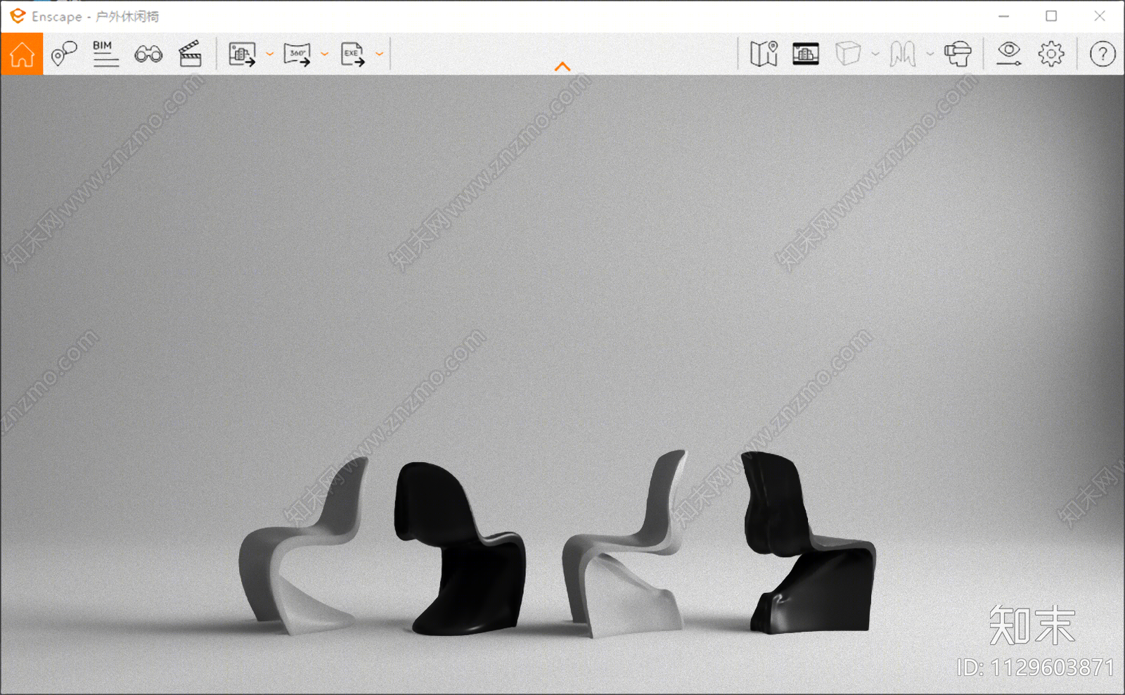Open the mini map icon
Screen dimensions: 1125x695
(x=764, y=53)
